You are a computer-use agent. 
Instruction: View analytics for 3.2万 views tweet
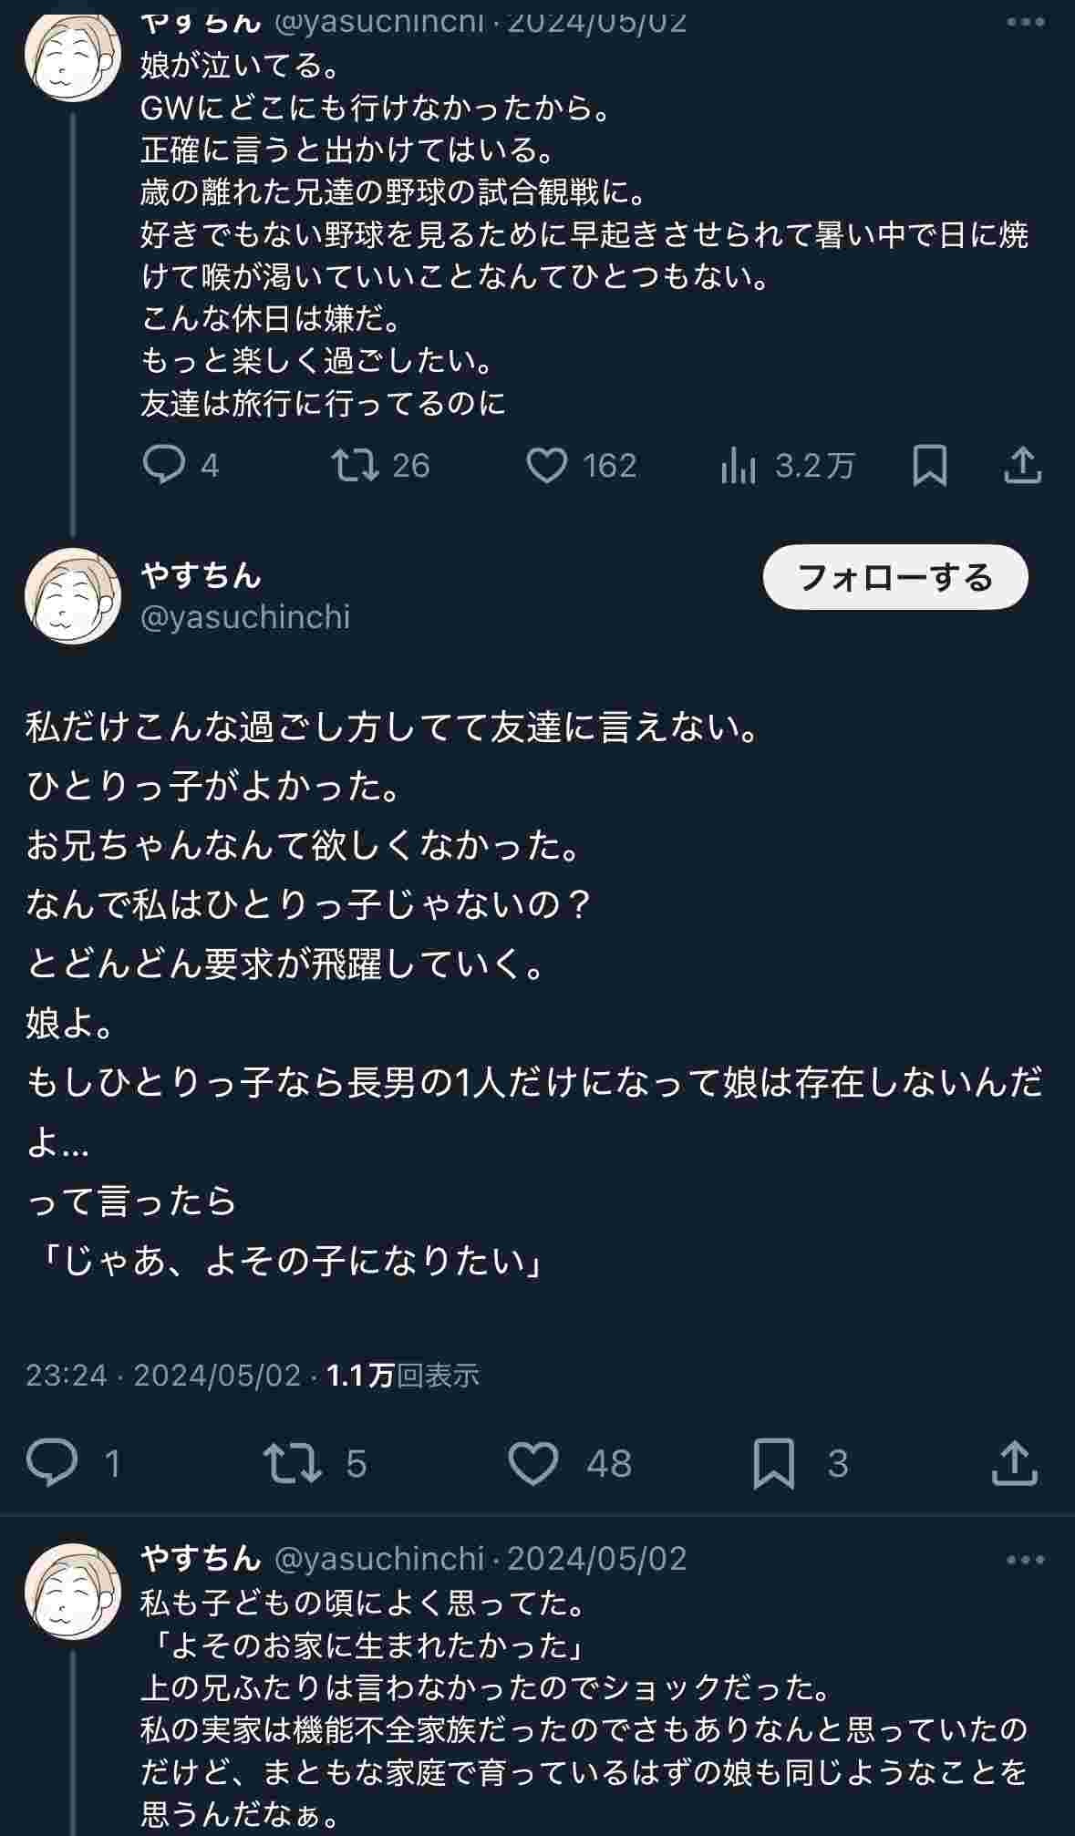(739, 466)
